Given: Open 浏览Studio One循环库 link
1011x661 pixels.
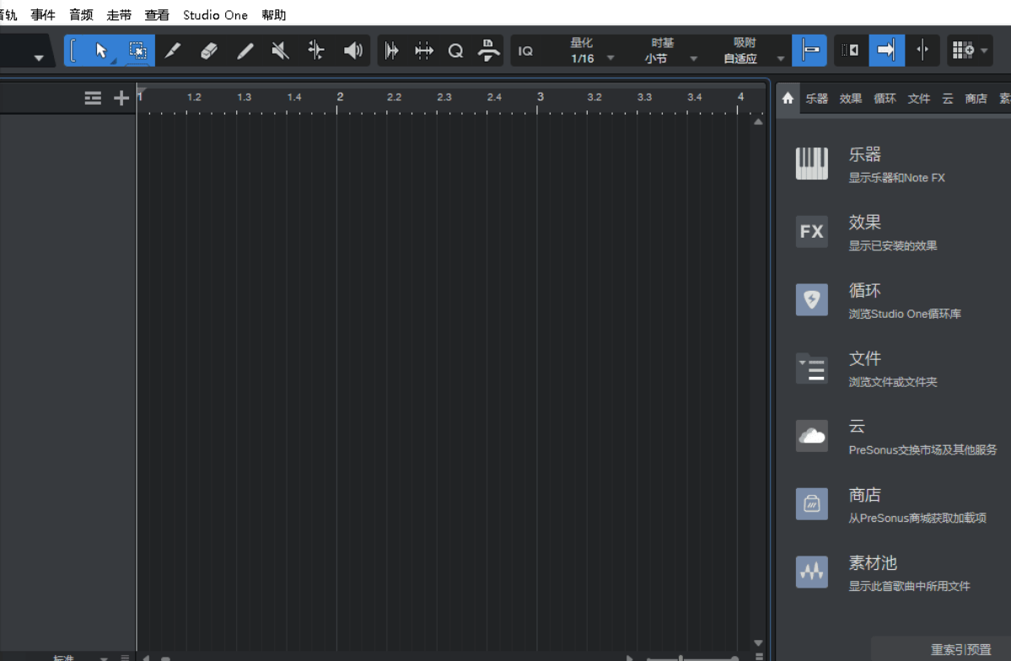Looking at the screenshot, I should point(905,314).
